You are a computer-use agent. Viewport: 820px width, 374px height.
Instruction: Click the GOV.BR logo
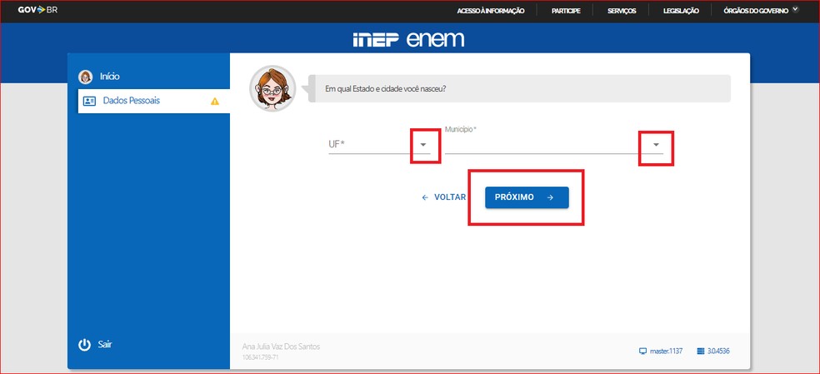[x=37, y=10]
